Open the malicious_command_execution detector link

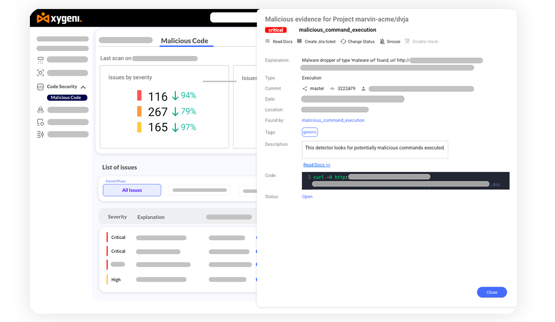tap(333, 120)
